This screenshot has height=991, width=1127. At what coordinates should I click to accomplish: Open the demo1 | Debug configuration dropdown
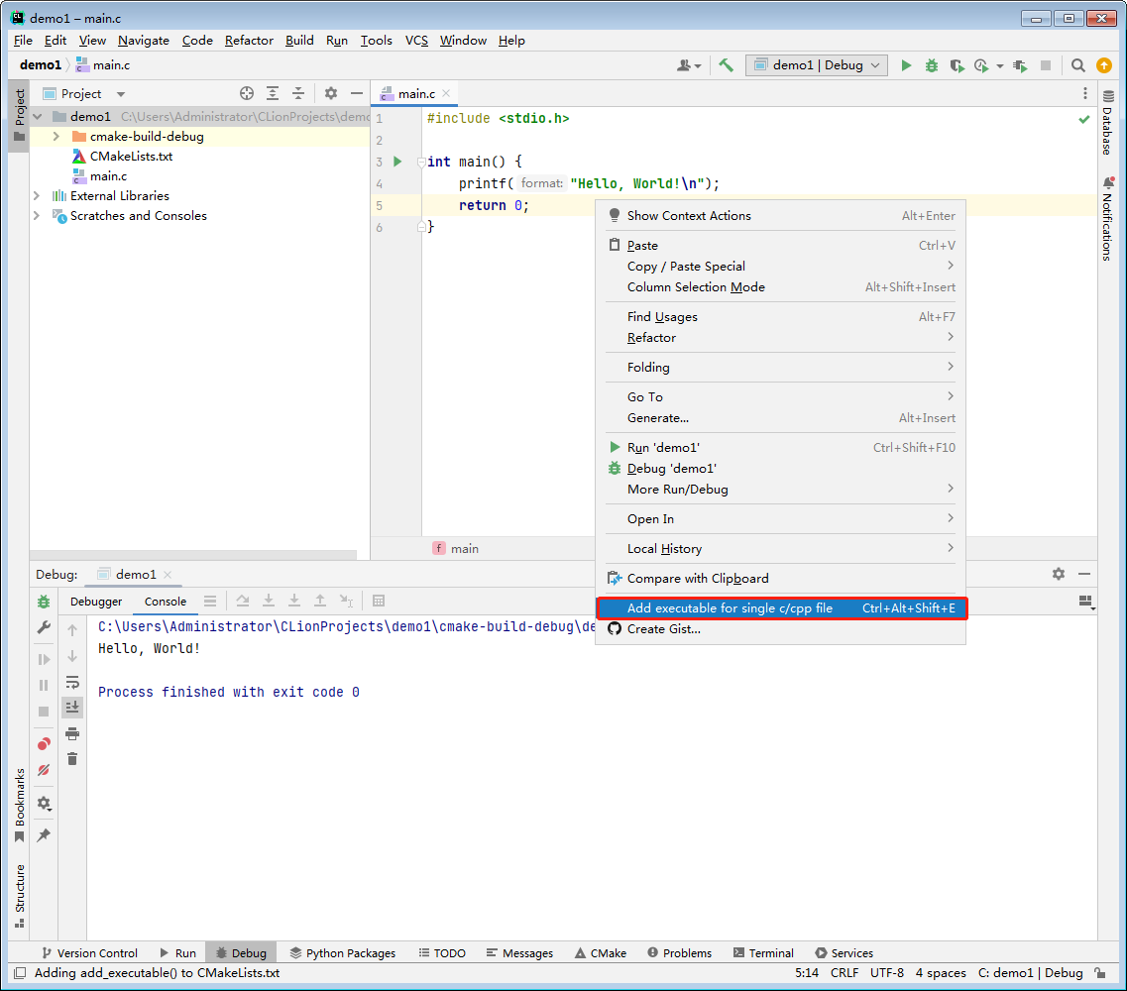[x=817, y=65]
